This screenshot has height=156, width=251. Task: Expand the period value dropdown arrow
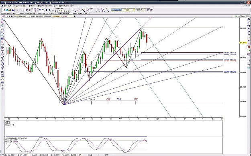coord(134,10)
